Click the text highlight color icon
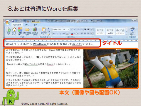Image resolution: width=141 pixels, height=106 pixels. click(x=67, y=34)
